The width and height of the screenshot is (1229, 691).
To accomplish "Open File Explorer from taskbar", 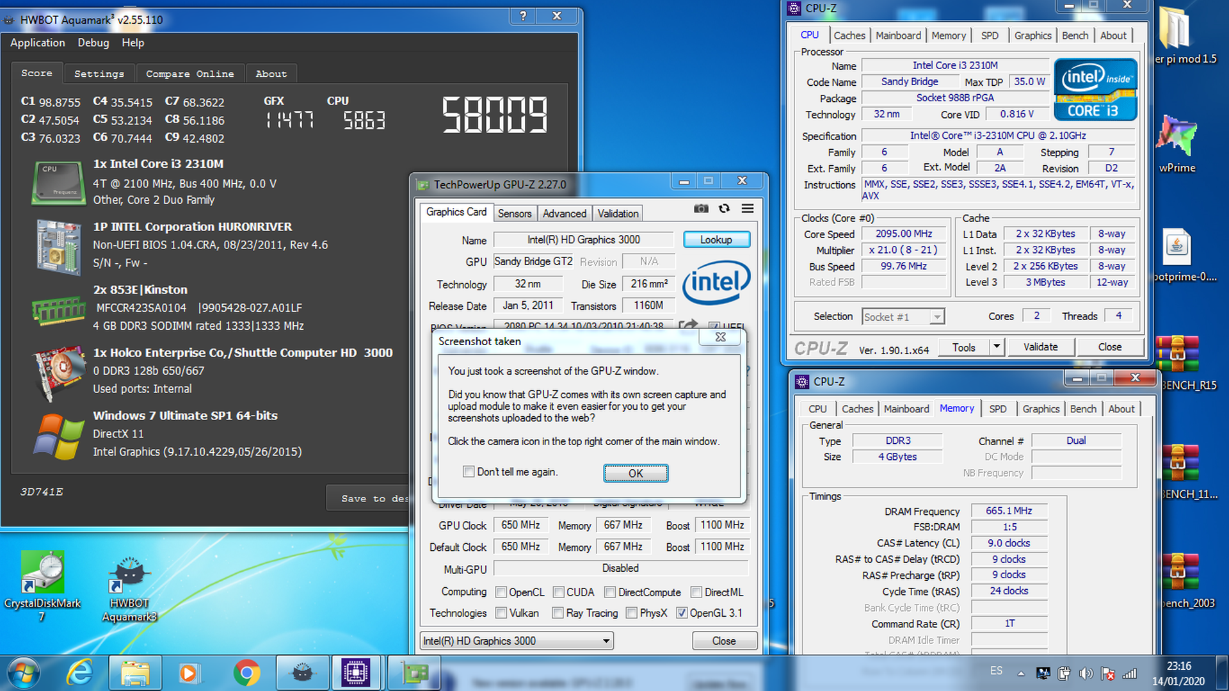I will [x=134, y=673].
